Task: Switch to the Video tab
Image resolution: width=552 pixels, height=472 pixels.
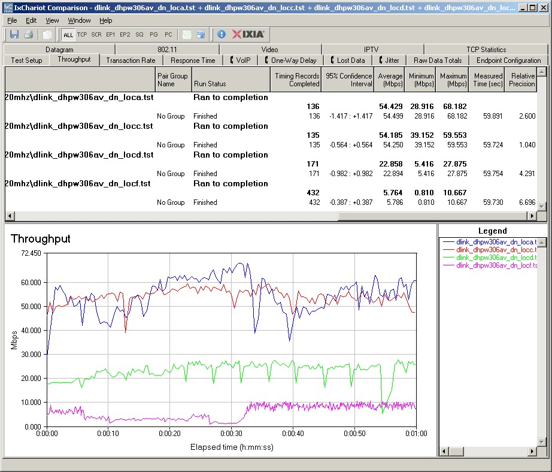Action: click(x=269, y=49)
